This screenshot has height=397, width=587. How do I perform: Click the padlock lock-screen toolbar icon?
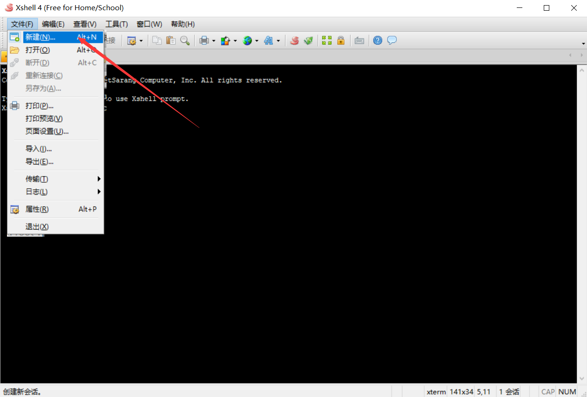[341, 40]
